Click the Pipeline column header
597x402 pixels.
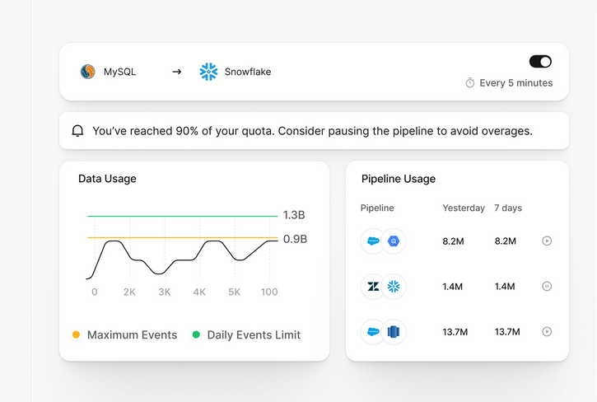(377, 208)
